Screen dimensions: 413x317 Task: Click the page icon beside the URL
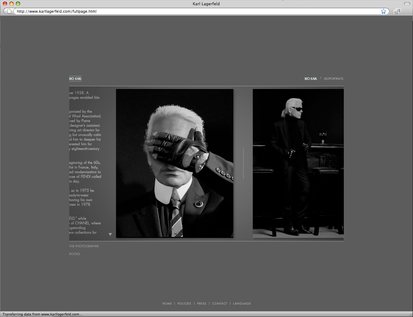[x=9, y=11]
